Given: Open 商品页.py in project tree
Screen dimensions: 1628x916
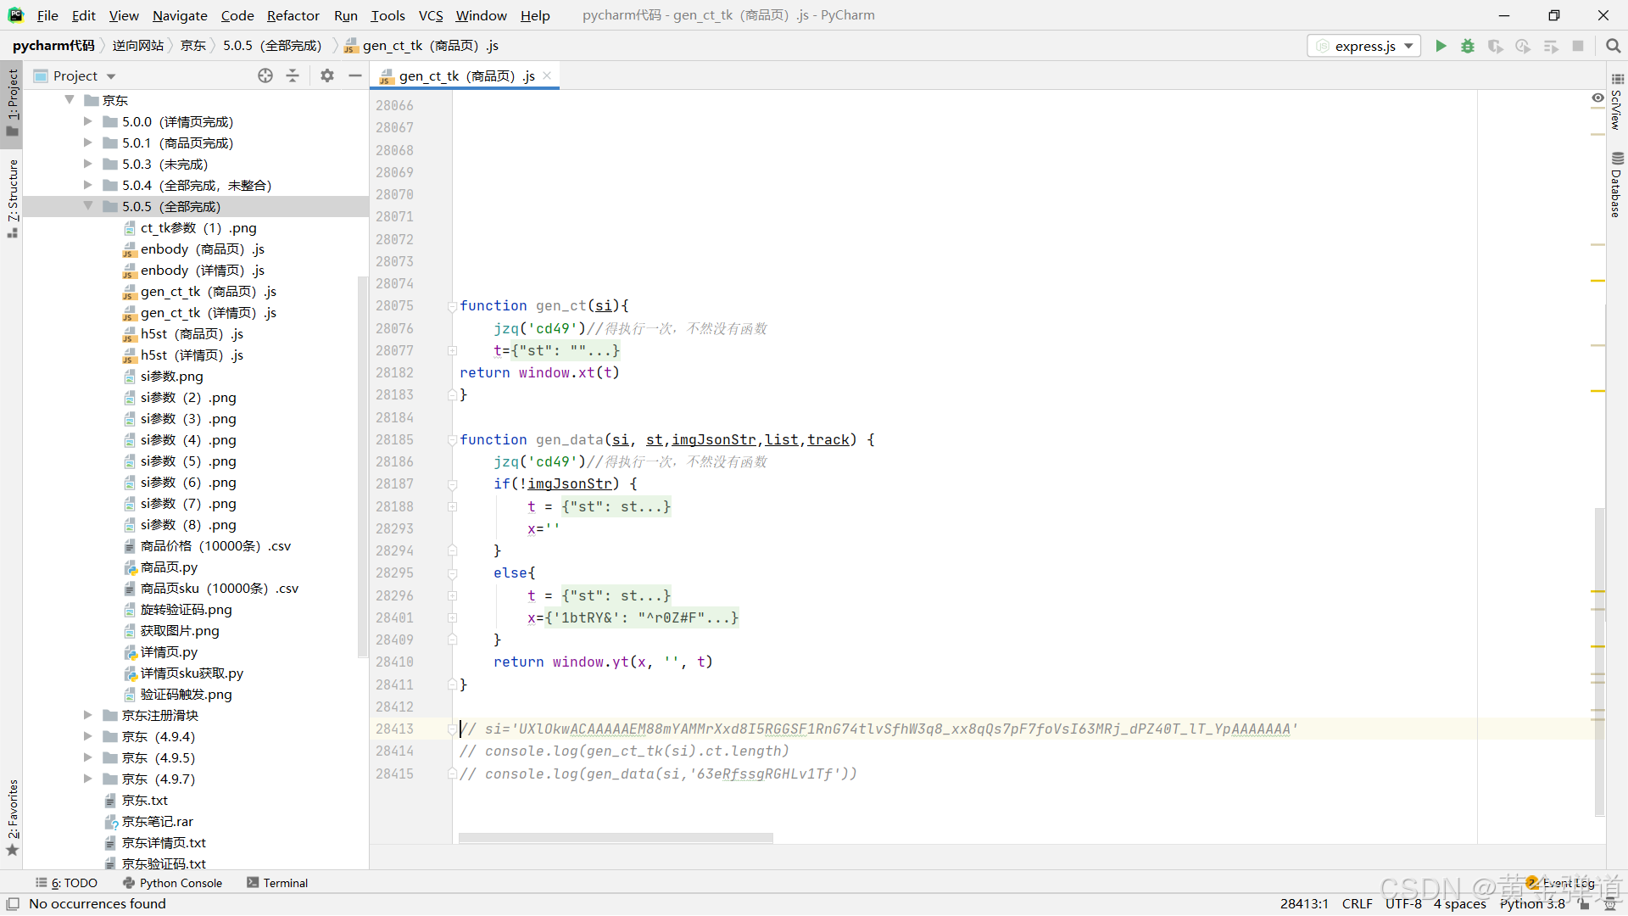Looking at the screenshot, I should click(x=169, y=567).
